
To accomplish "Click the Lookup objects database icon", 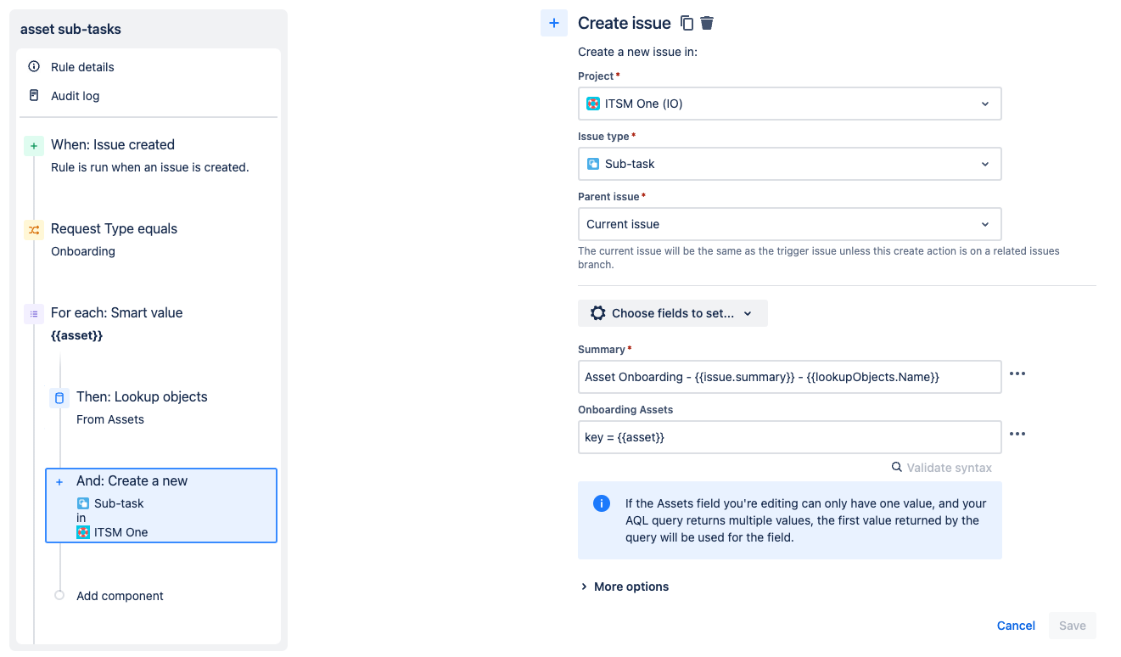I will 59,398.
